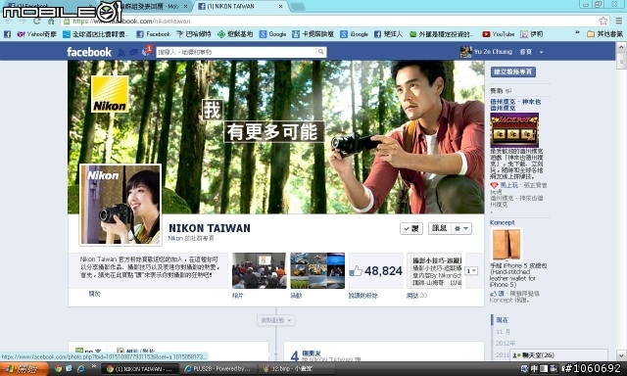
Task: Open the Chrome menu icon
Action: coord(618,21)
